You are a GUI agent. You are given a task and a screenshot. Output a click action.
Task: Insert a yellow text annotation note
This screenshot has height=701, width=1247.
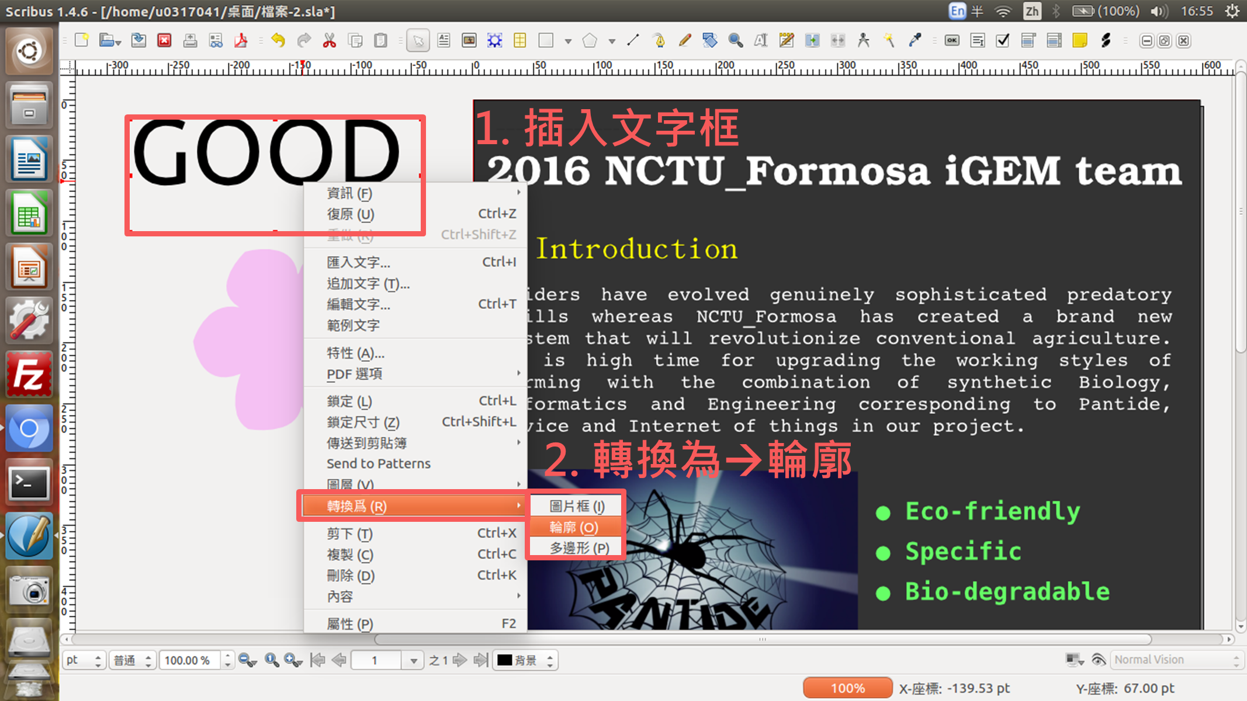pyautogui.click(x=1080, y=40)
